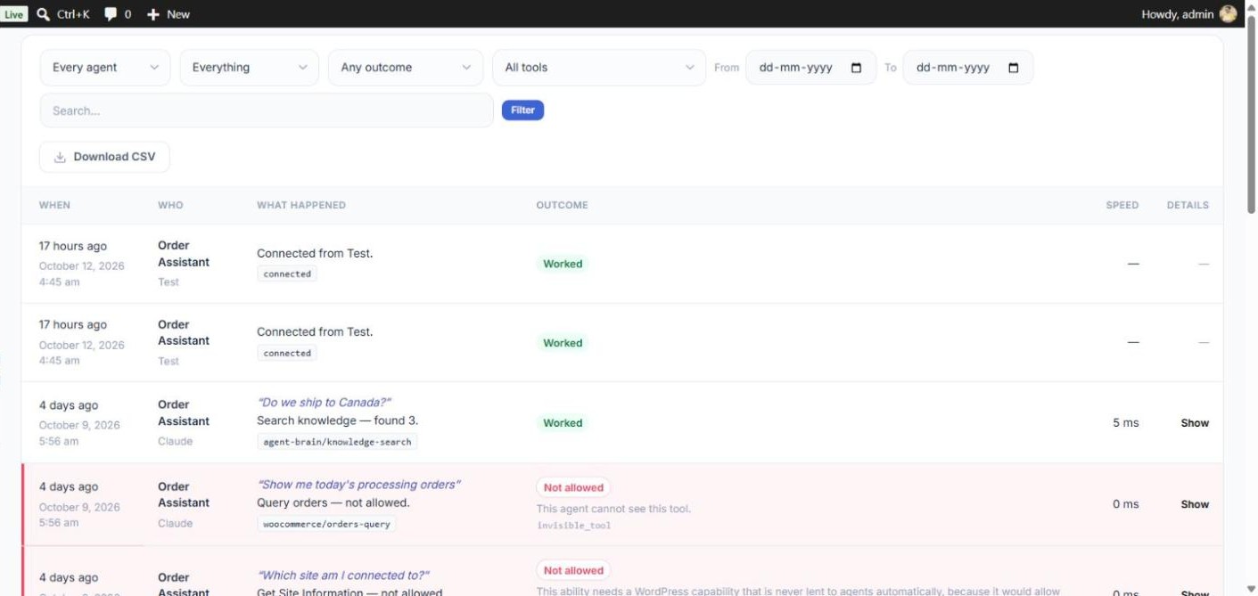1258x596 pixels.
Task: Click the WHAT HAPPENED column header
Action: (301, 205)
